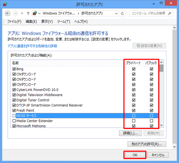Expand the address bar history dropdown
The width and height of the screenshot is (179, 163).
point(116,14)
